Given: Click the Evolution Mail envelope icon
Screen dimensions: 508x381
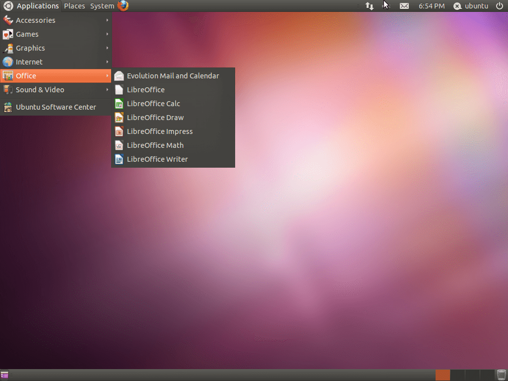Looking at the screenshot, I should (119, 76).
